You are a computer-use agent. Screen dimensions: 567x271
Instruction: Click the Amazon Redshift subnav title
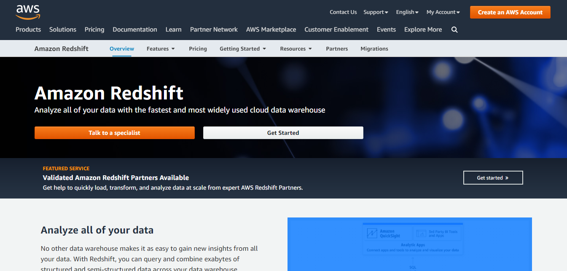tap(62, 48)
